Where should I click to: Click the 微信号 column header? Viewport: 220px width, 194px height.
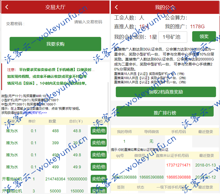click(140, 156)
